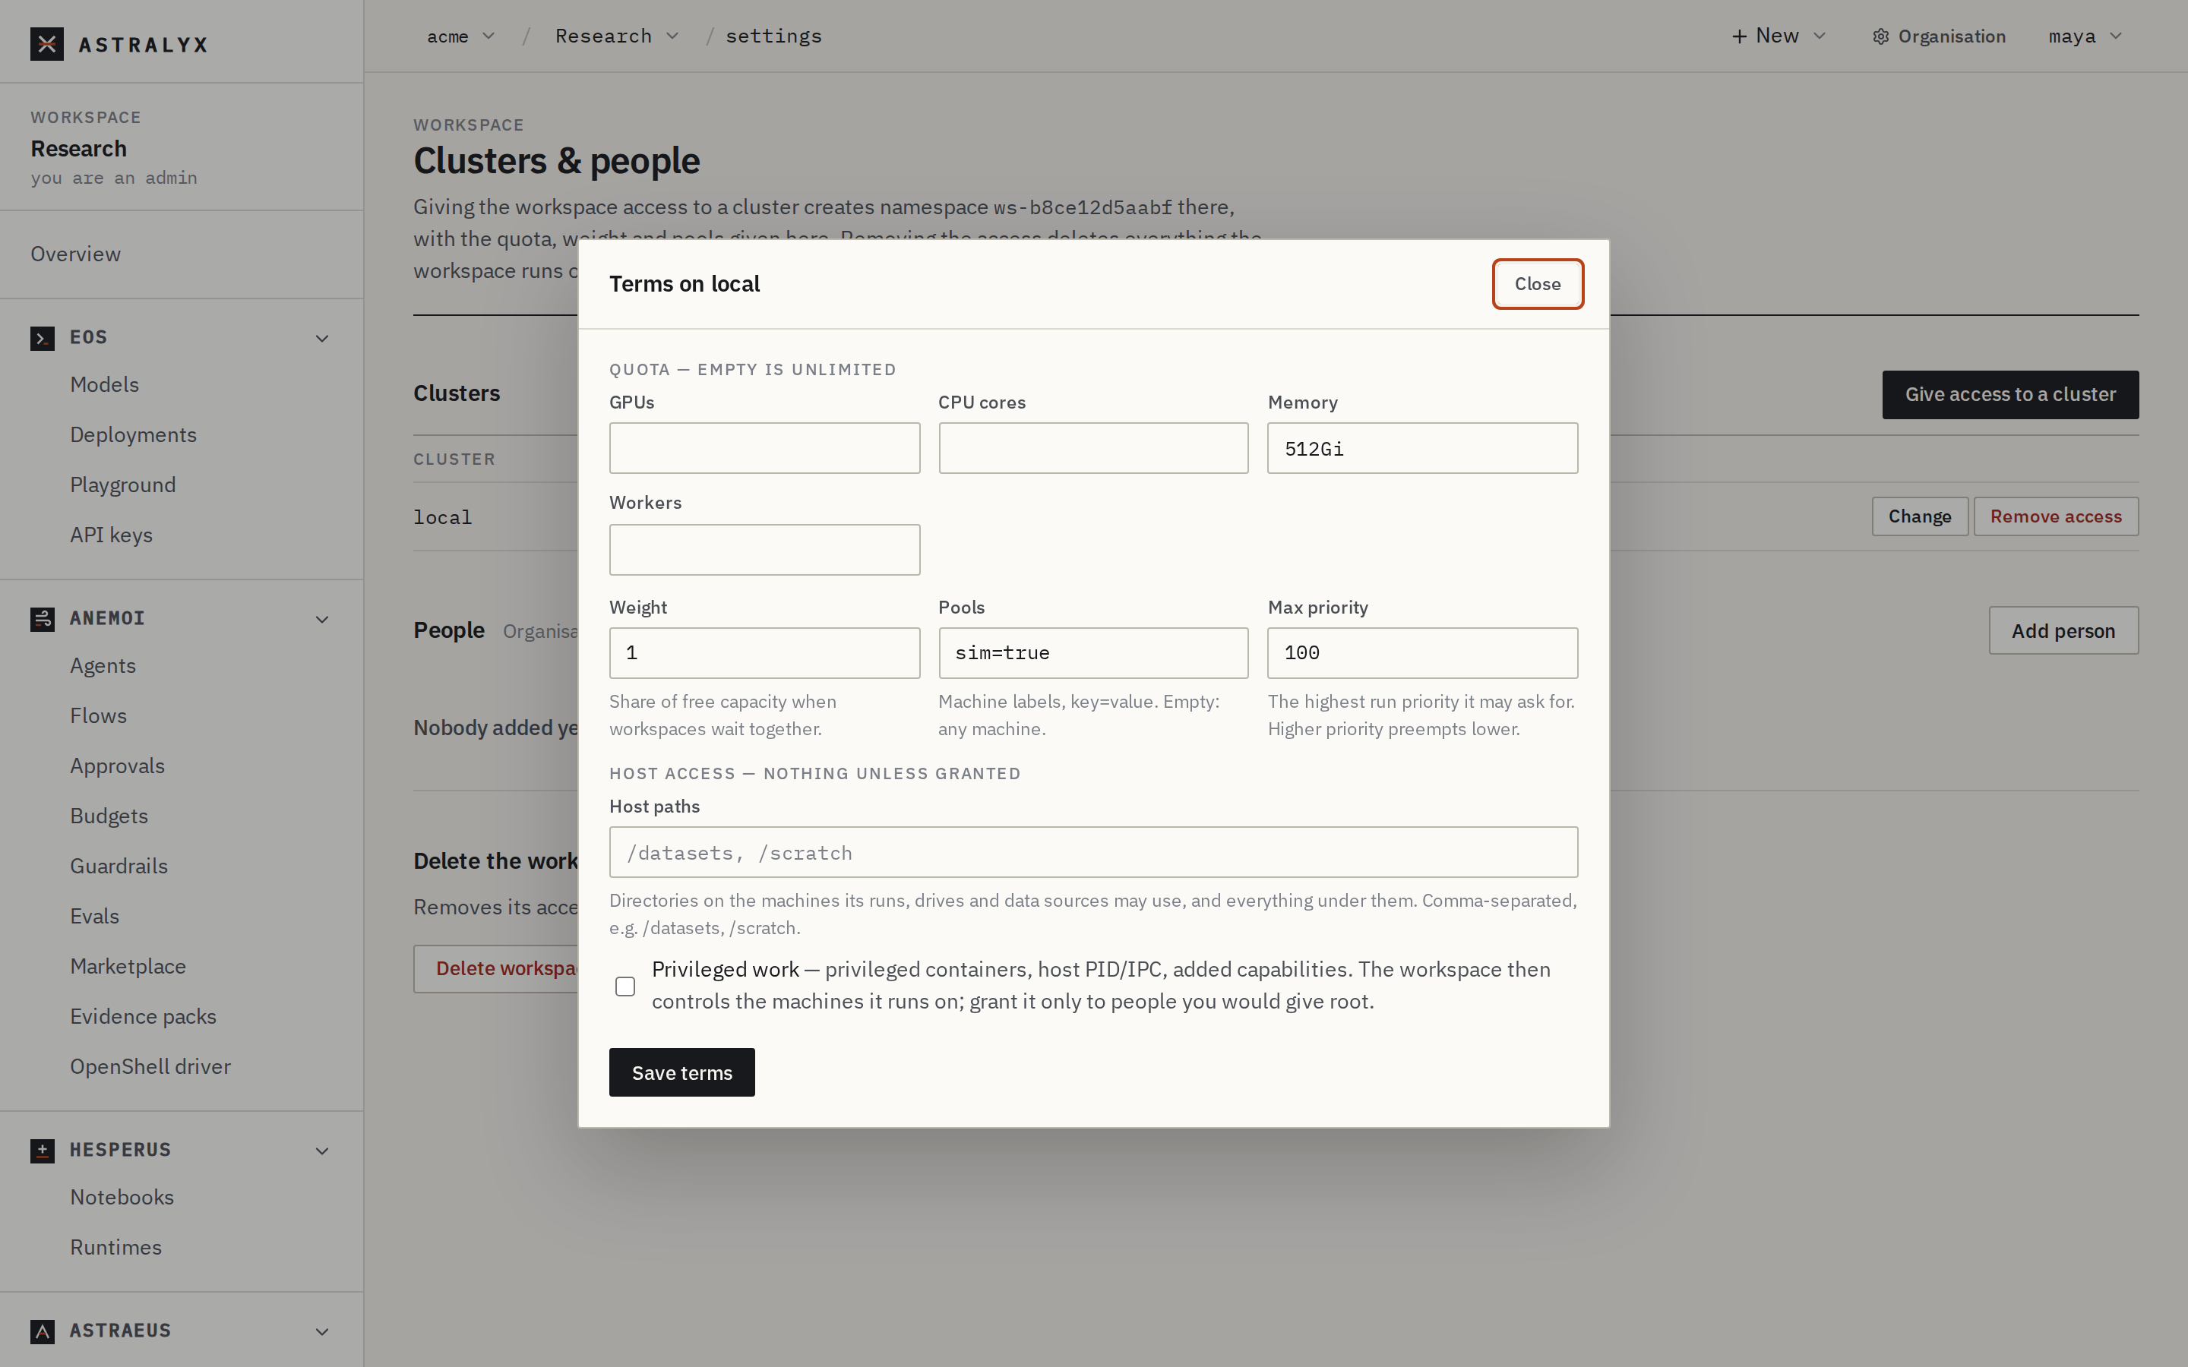Open API keys page
The width and height of the screenshot is (2188, 1367).
coord(111,535)
